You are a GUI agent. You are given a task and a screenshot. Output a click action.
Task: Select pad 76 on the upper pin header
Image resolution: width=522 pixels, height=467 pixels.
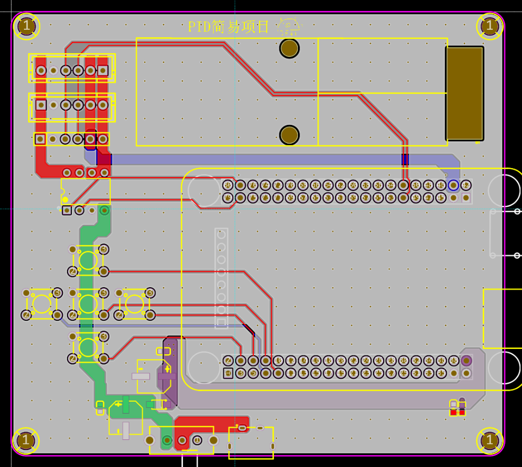pyautogui.click(x=253, y=186)
